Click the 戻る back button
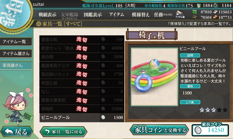Image resolution: width=233 pixels, height=139 pixels. coord(16,131)
